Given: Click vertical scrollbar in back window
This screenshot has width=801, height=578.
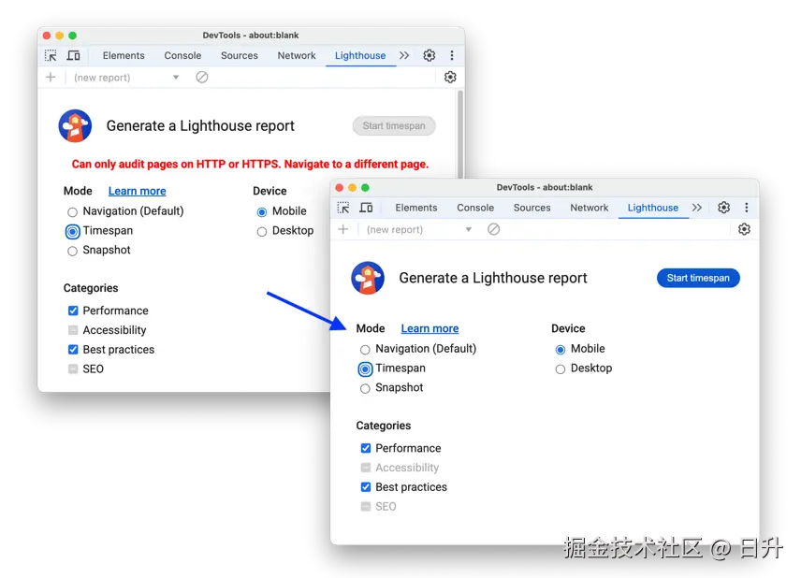Looking at the screenshot, I should [x=460, y=134].
